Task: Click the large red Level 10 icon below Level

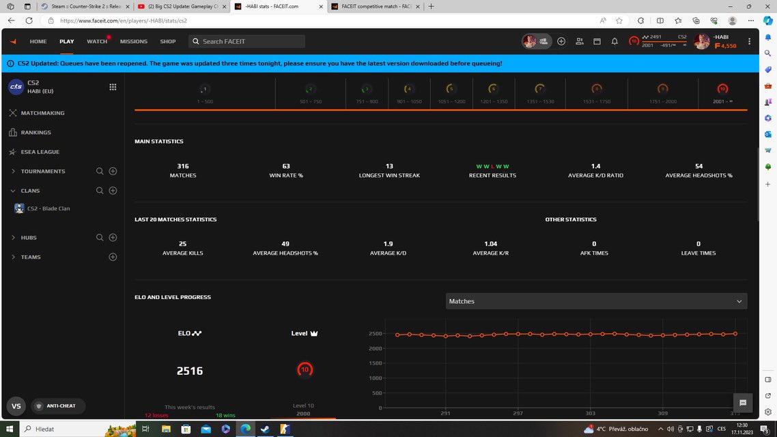Action: pos(305,369)
